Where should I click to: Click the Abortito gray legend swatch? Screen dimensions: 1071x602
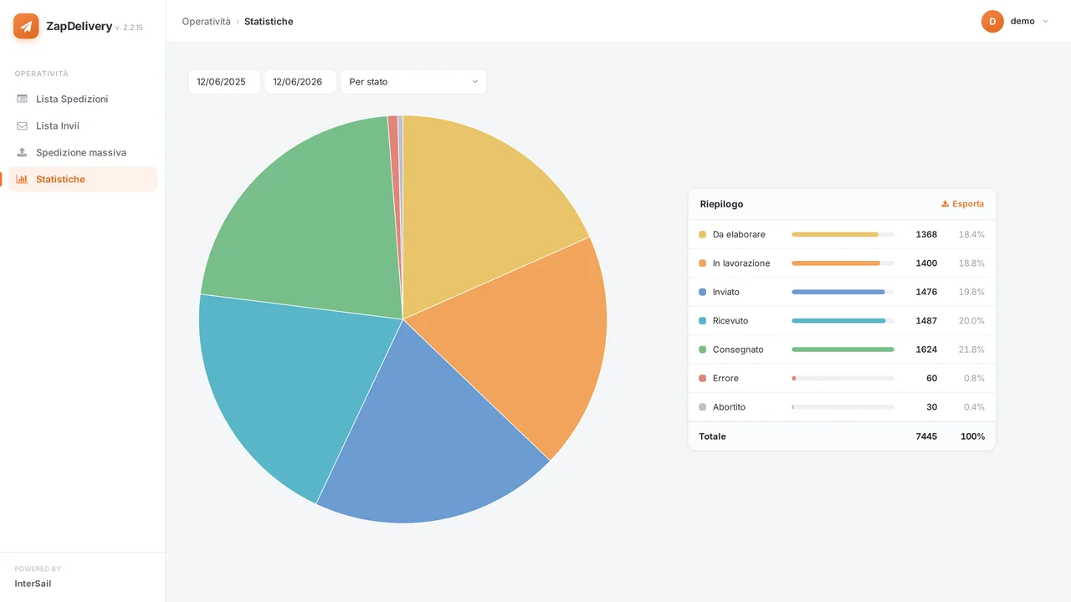(x=703, y=407)
